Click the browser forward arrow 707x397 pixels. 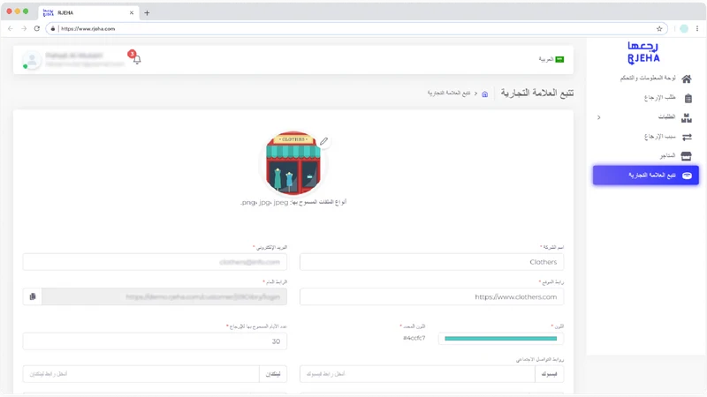(x=24, y=28)
